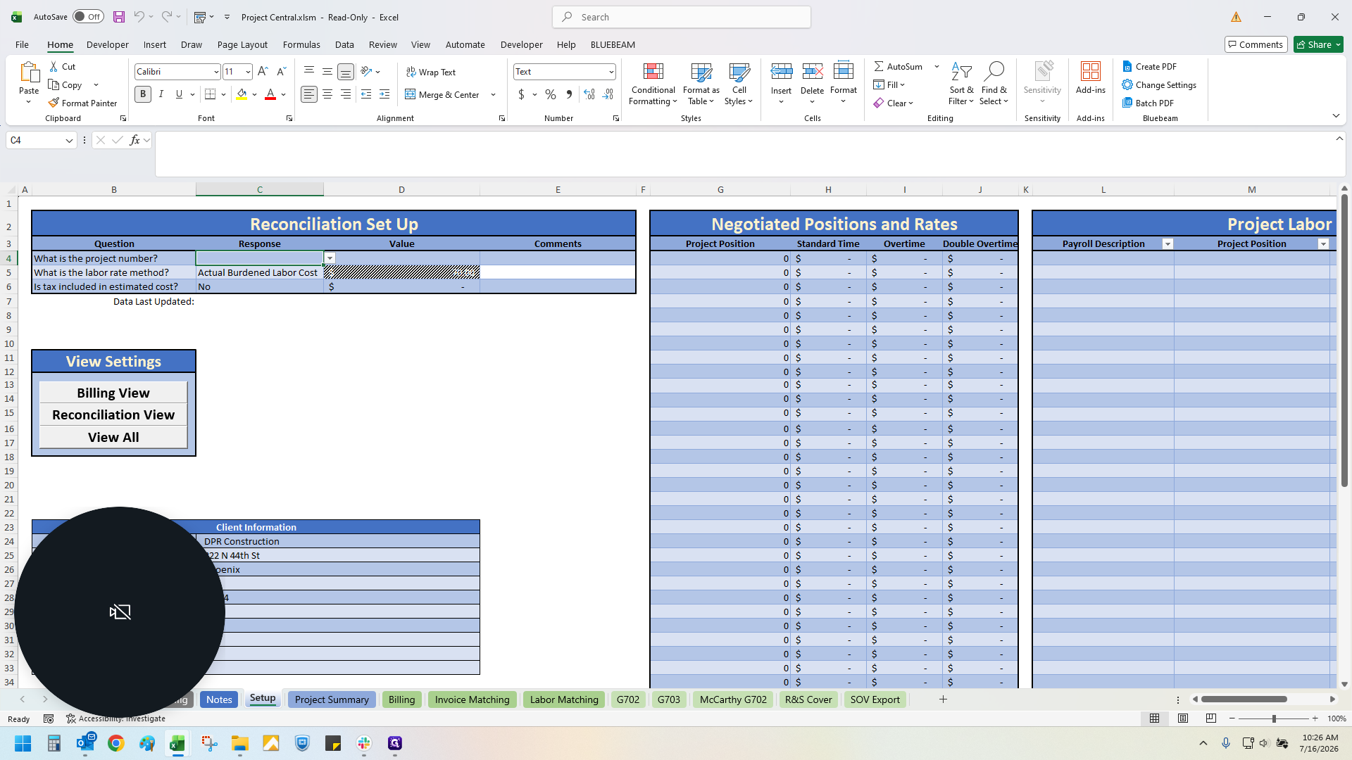This screenshot has height=760, width=1352.
Task: Click the Name Box showing C4
Action: (35, 140)
